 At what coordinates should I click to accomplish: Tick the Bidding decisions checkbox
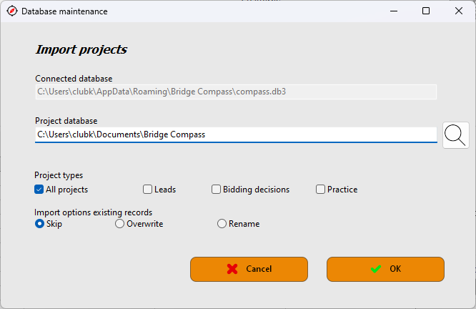click(216, 190)
